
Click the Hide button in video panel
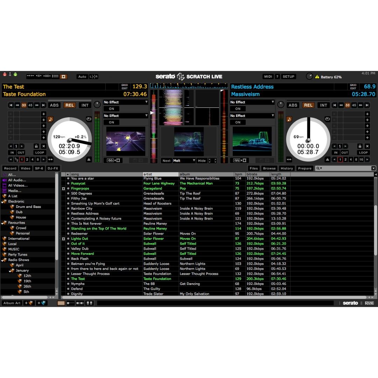[202, 161]
